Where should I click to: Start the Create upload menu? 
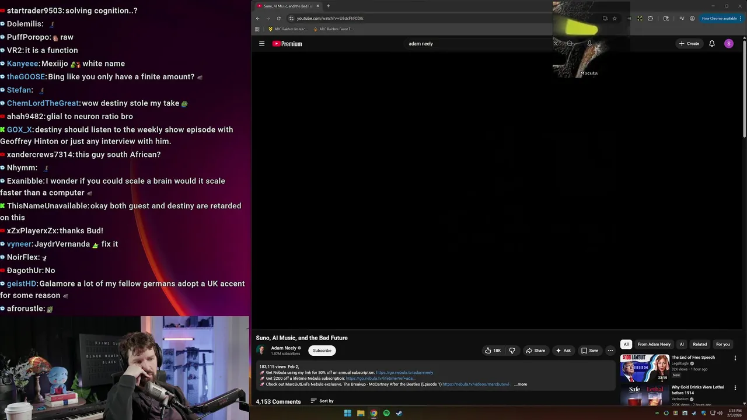point(689,44)
